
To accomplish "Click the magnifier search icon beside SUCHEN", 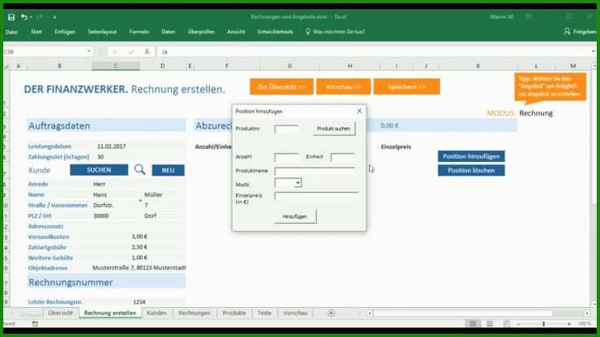I will click(139, 169).
